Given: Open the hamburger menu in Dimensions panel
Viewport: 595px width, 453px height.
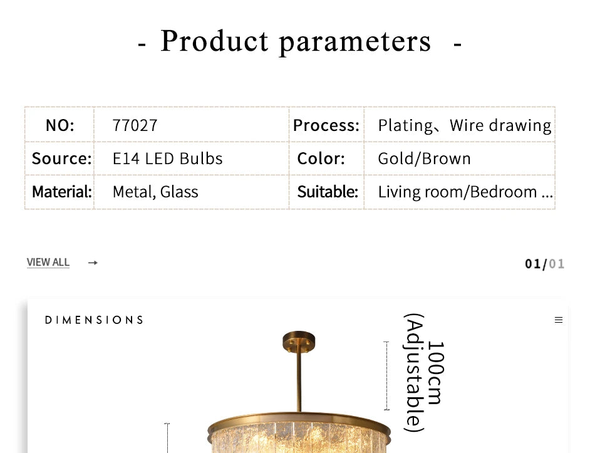Looking at the screenshot, I should pos(558,320).
